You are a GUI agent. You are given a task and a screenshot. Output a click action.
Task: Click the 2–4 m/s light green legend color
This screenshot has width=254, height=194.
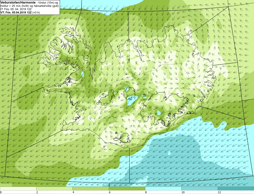point(54,188)
